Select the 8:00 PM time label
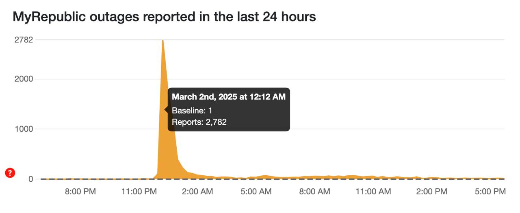 point(80,192)
